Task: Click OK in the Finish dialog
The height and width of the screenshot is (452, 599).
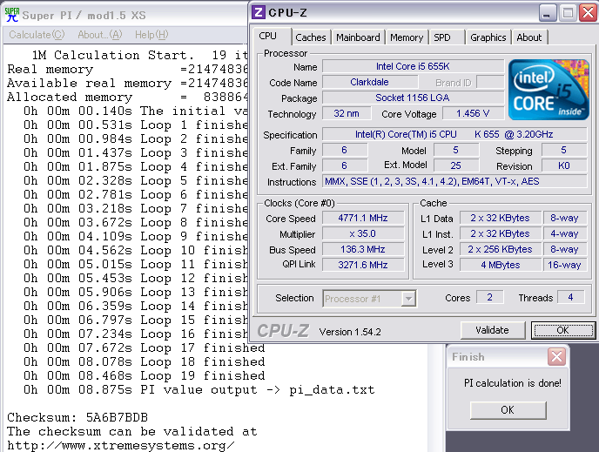Action: pyautogui.click(x=508, y=410)
